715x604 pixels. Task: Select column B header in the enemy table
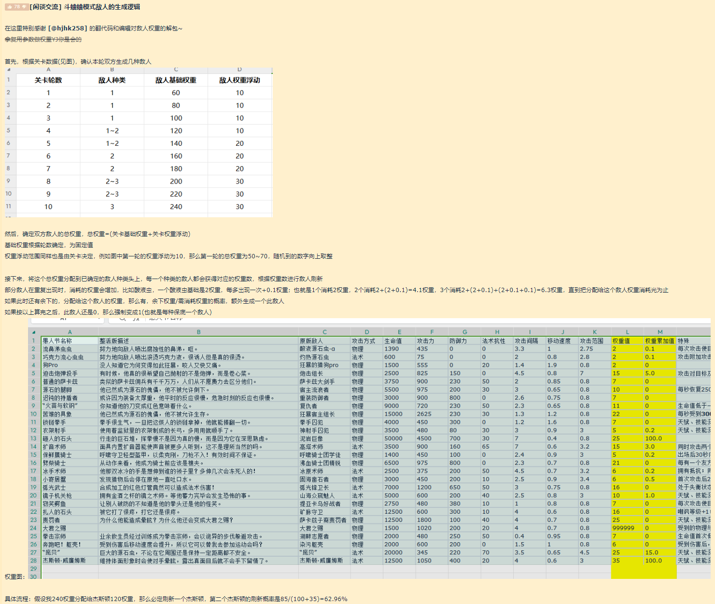tap(198, 332)
